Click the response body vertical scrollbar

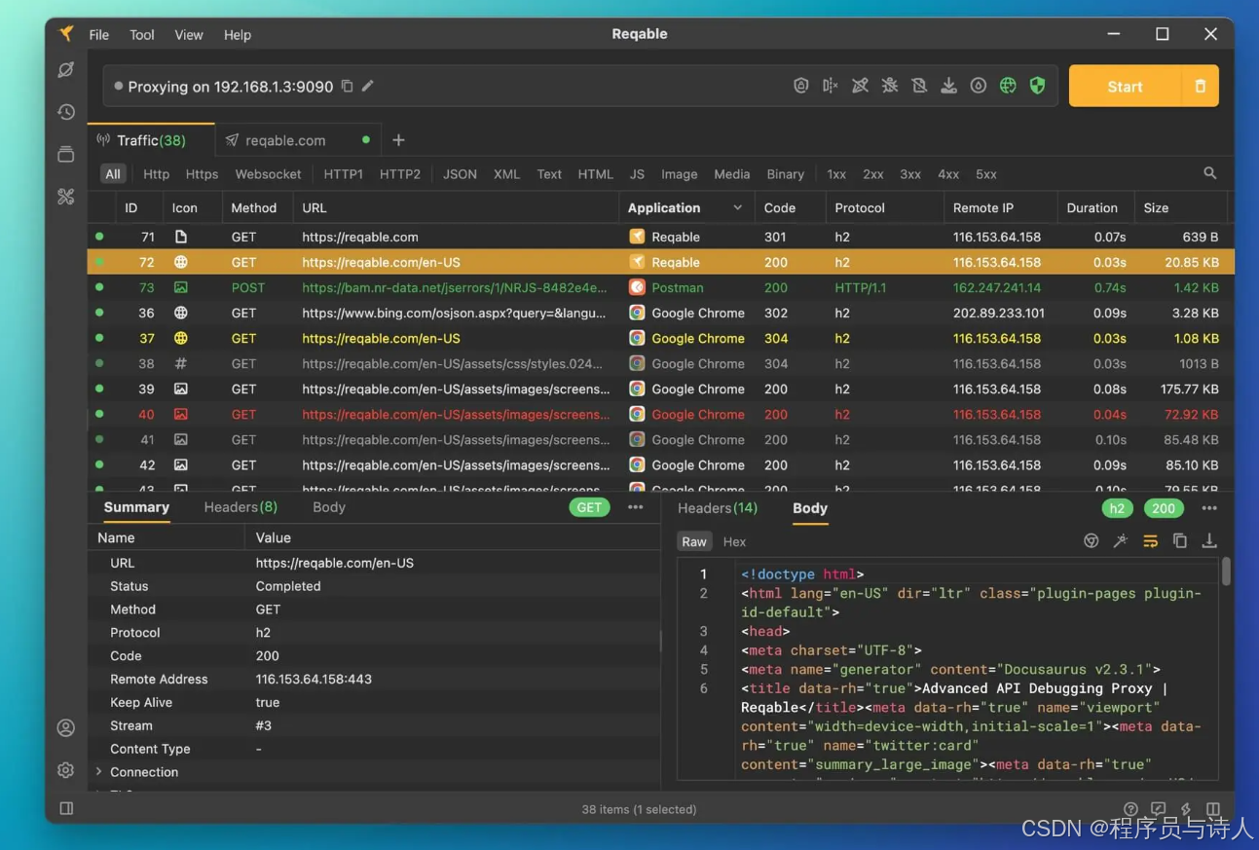point(1226,572)
